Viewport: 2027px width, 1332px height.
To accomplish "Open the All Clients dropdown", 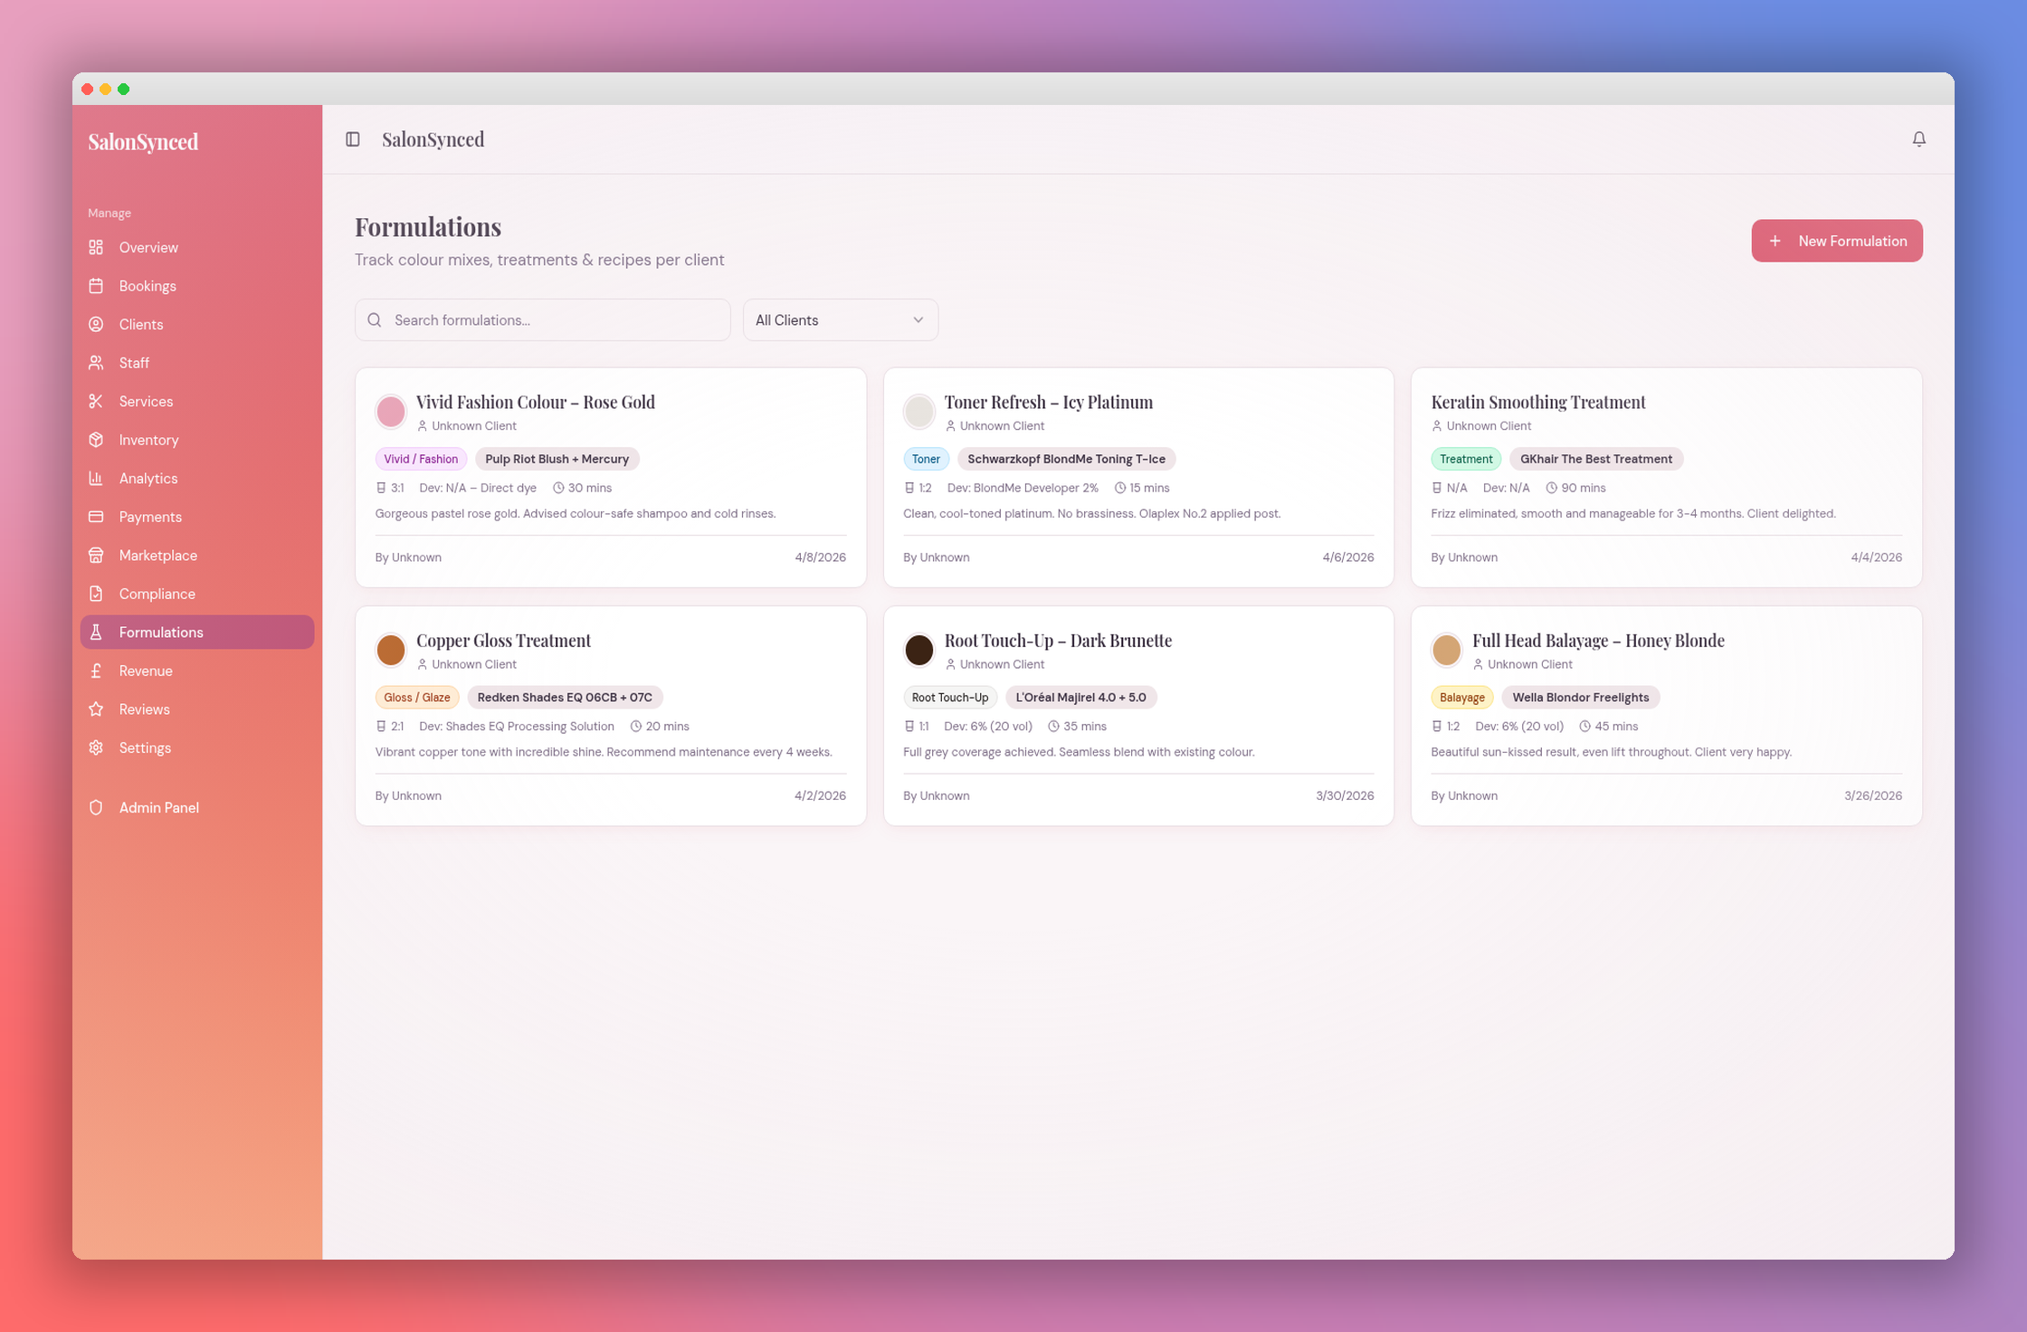I will (840, 320).
